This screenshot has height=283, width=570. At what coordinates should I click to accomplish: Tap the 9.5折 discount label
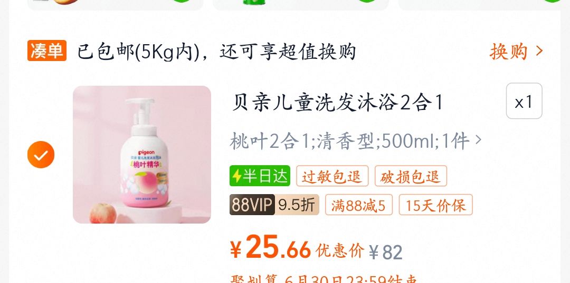click(x=297, y=205)
